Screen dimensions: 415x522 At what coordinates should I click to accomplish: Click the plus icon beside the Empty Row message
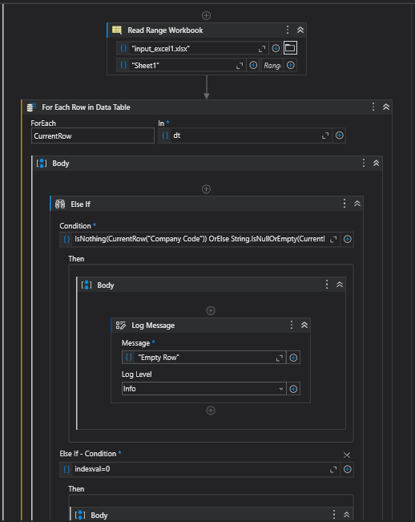click(x=293, y=358)
